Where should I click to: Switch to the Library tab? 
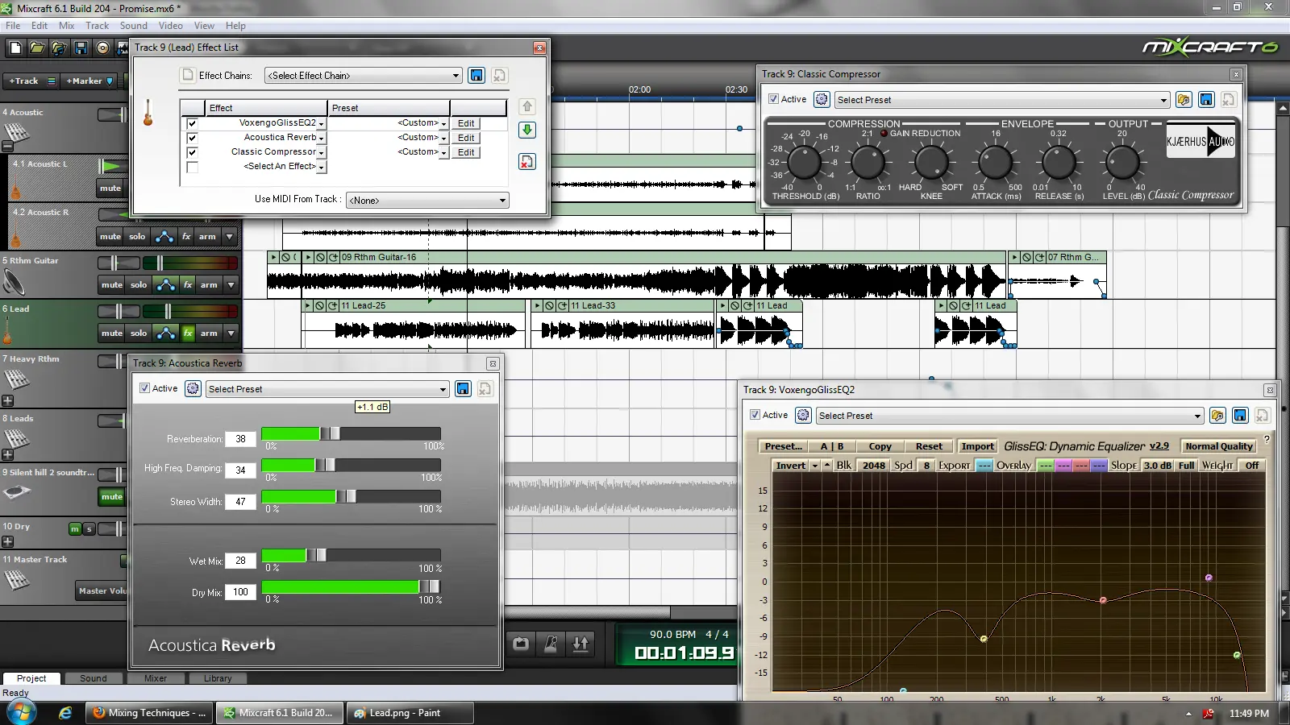tap(218, 678)
